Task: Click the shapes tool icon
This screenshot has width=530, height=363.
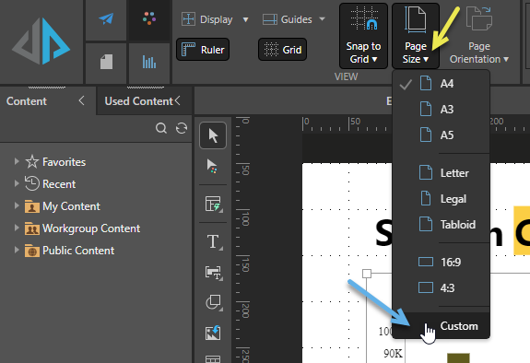Action: tap(213, 302)
